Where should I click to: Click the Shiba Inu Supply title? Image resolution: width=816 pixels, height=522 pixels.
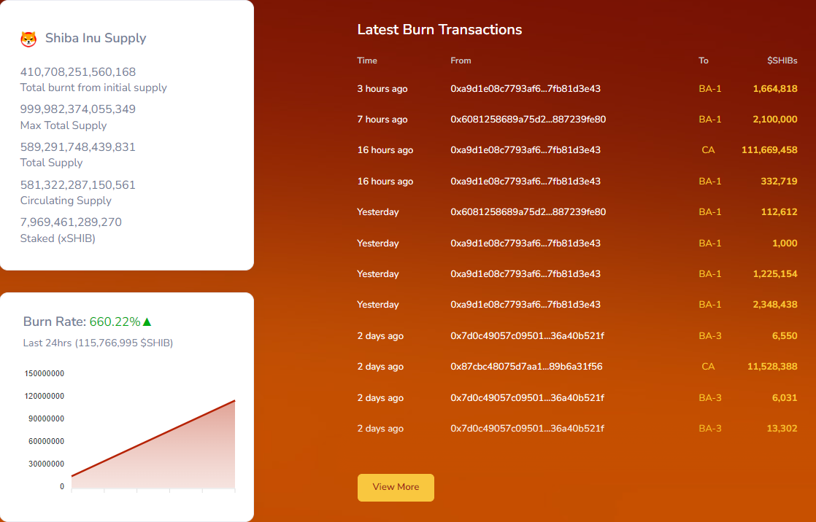click(x=96, y=39)
